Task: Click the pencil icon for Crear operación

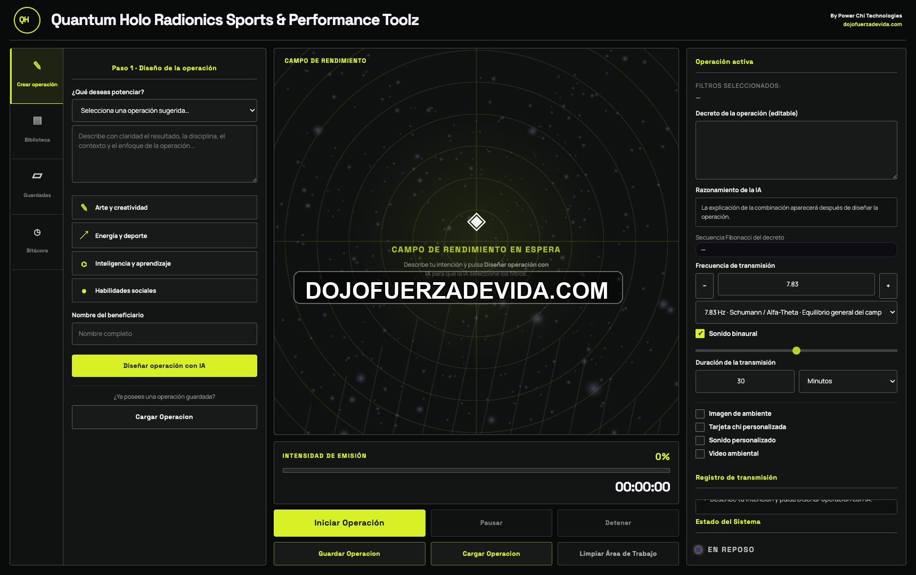Action: pyautogui.click(x=37, y=65)
